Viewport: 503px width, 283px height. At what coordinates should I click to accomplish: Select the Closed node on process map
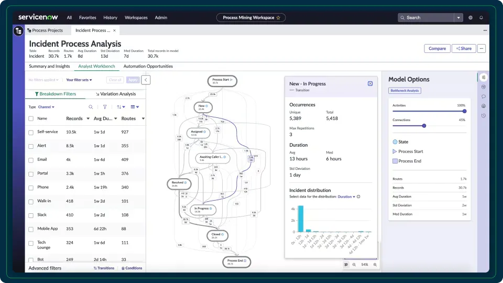tap(217, 235)
